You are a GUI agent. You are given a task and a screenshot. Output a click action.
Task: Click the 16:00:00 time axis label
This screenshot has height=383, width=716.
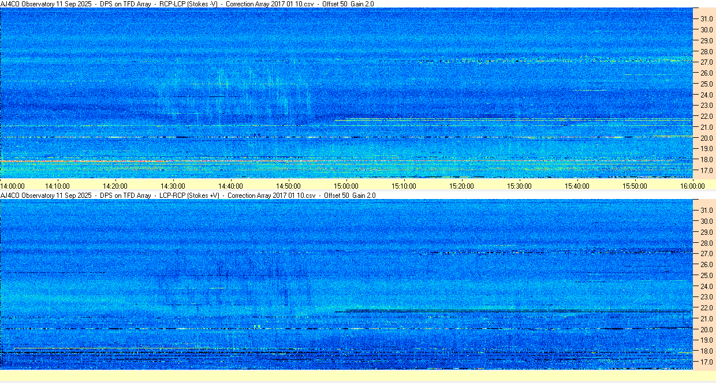click(x=693, y=186)
